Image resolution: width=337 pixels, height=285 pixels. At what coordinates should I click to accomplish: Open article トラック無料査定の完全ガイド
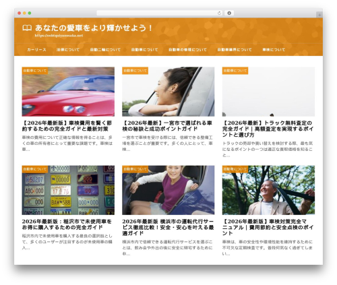point(268,129)
